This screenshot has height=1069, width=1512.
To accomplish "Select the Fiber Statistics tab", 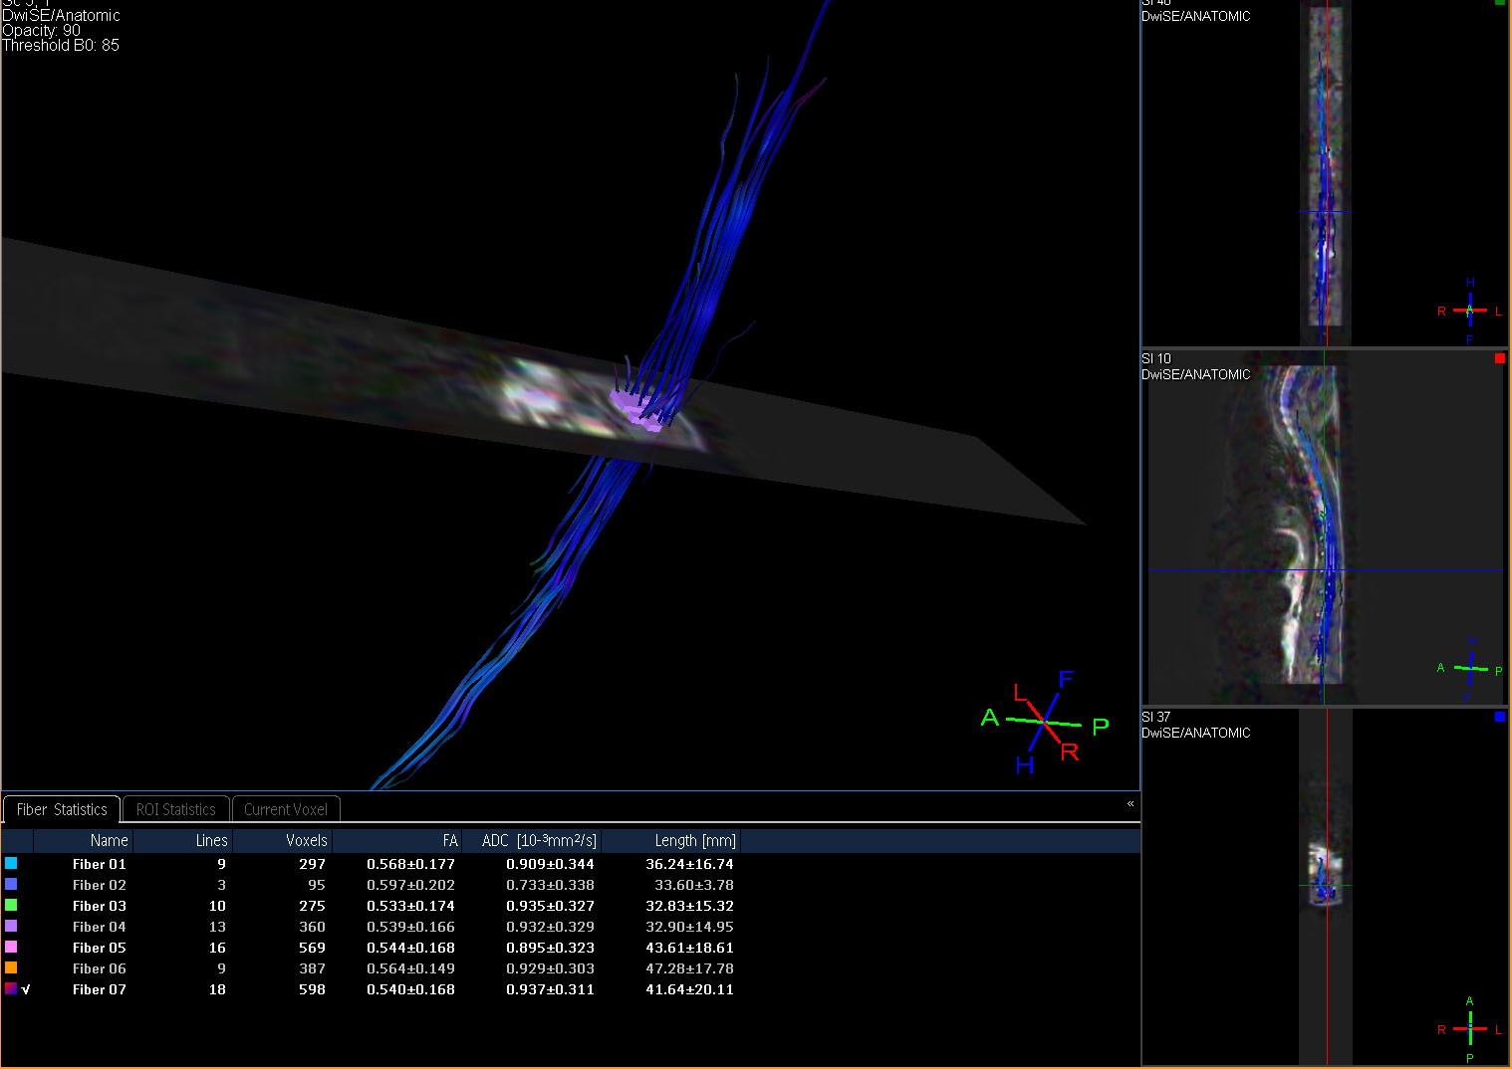I will (x=62, y=809).
